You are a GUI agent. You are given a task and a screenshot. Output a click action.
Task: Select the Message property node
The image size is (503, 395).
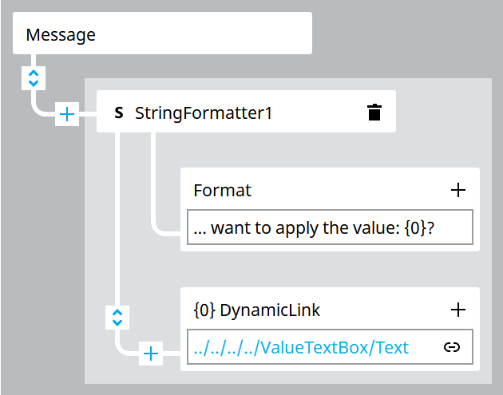(162, 34)
